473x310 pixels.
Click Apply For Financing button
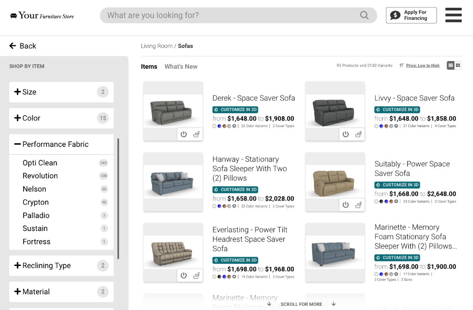411,15
